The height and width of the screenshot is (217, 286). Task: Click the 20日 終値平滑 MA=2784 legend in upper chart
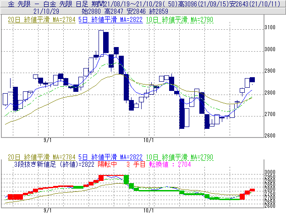[x=42, y=20]
